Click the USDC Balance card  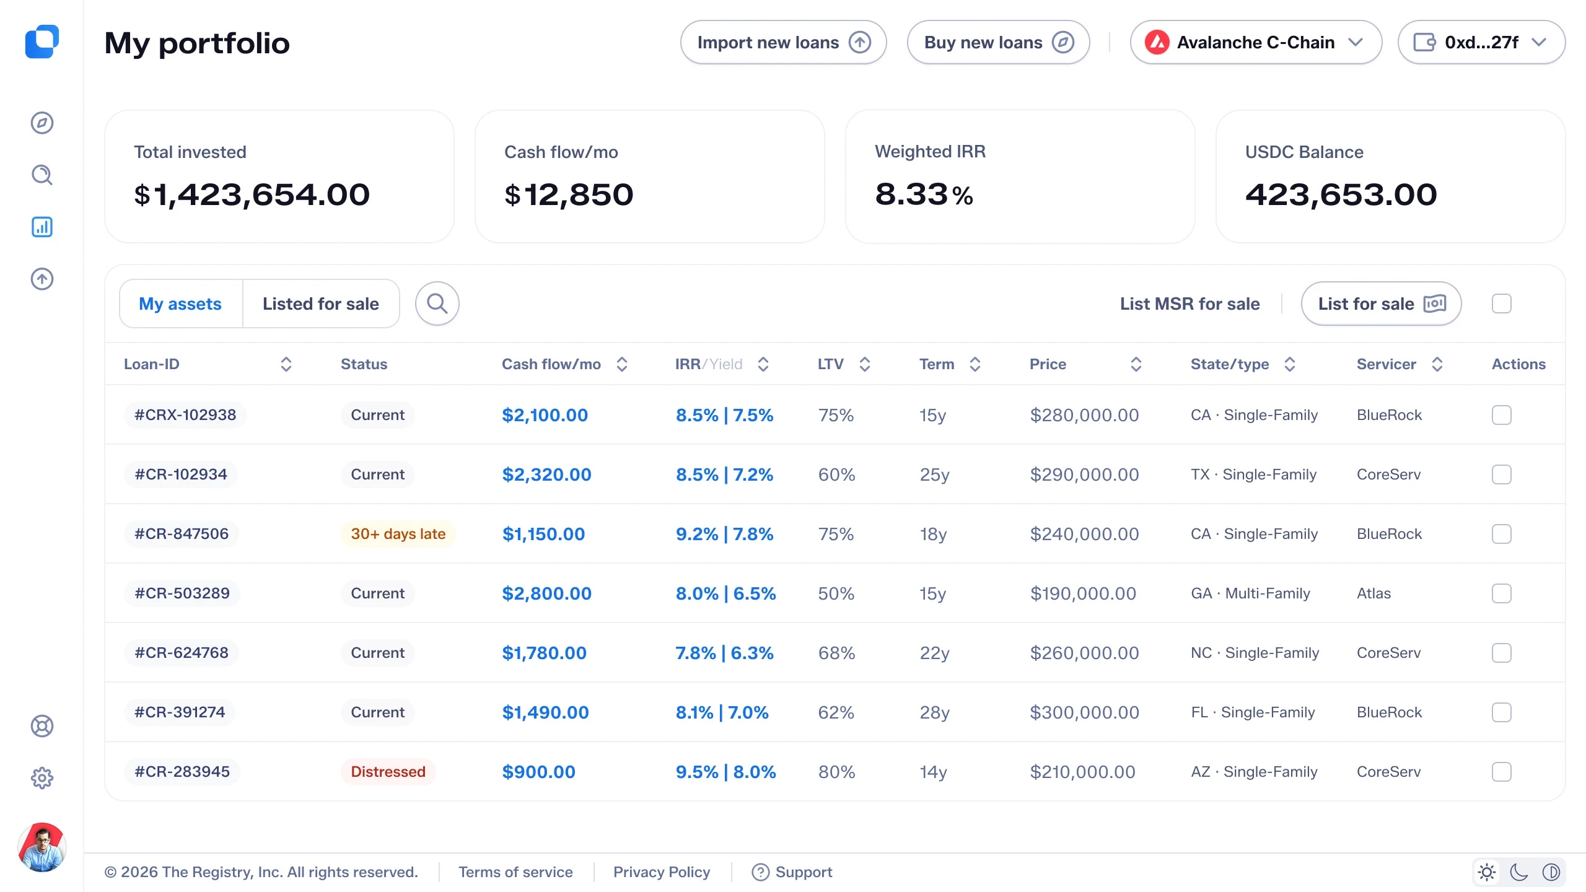(x=1391, y=177)
